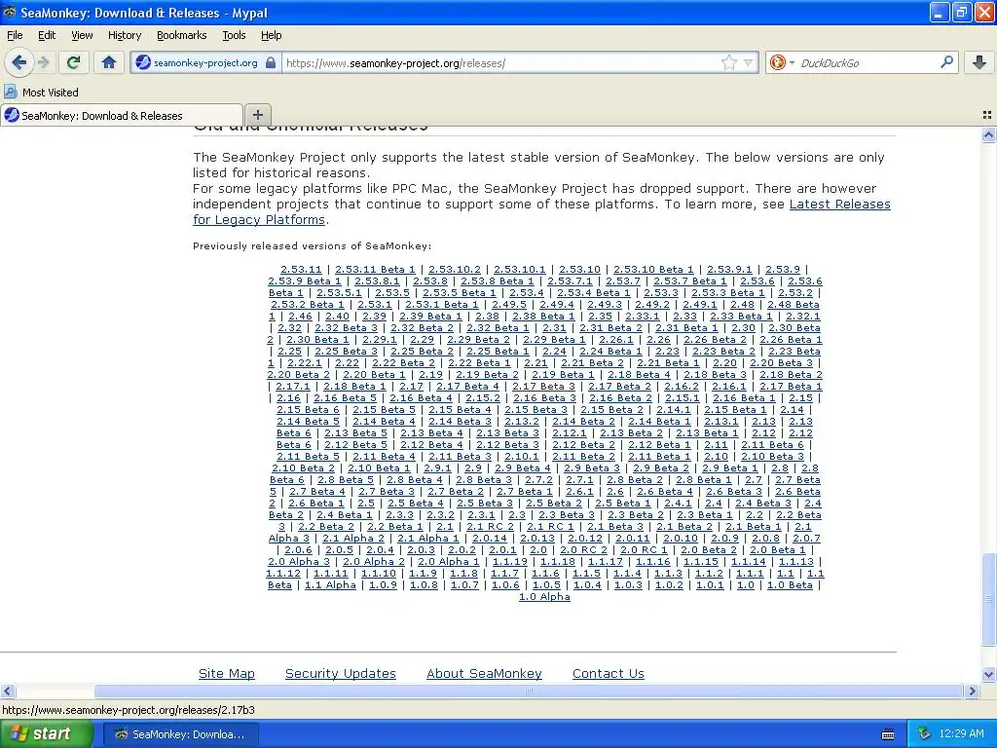
Task: Open the Windows start button
Action: tap(47, 733)
